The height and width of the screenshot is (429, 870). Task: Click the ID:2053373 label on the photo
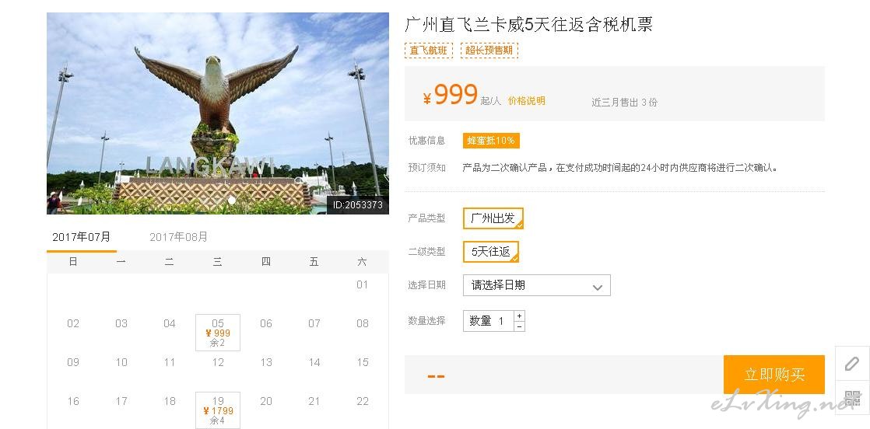pos(357,204)
